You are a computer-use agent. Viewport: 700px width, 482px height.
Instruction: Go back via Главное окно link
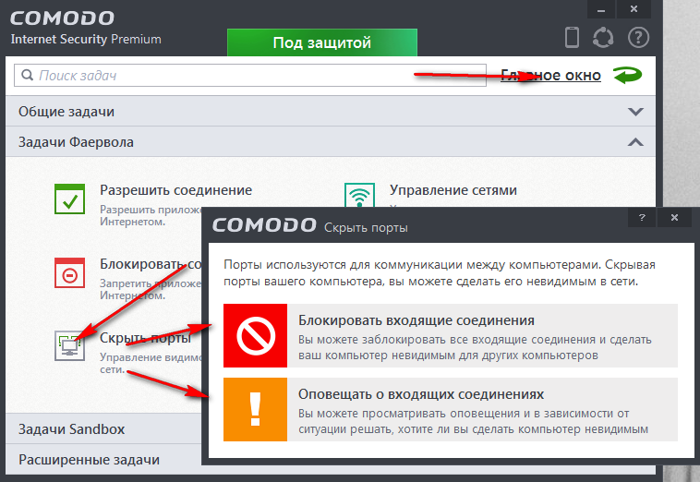pyautogui.click(x=550, y=76)
